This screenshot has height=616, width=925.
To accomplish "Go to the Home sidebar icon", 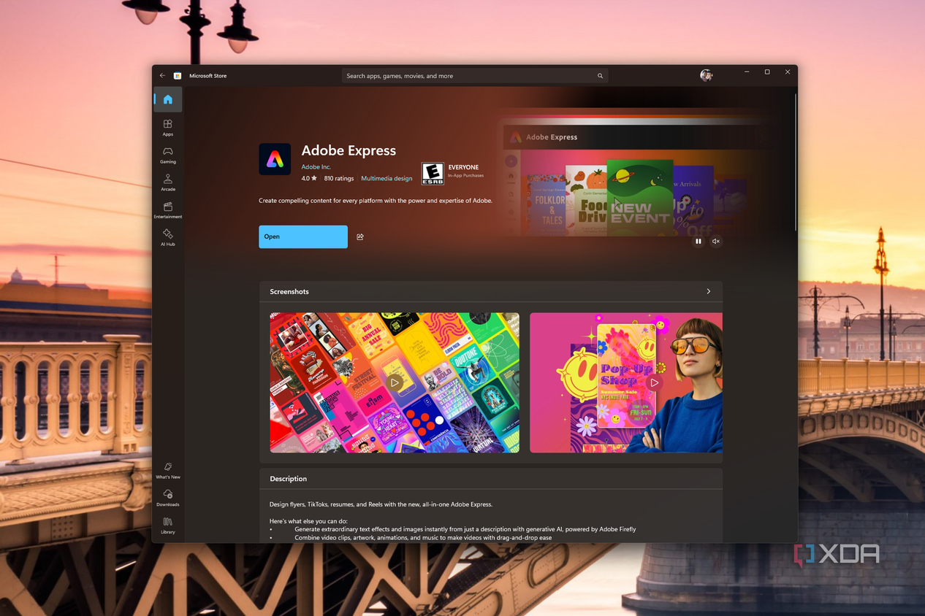I will tap(168, 99).
